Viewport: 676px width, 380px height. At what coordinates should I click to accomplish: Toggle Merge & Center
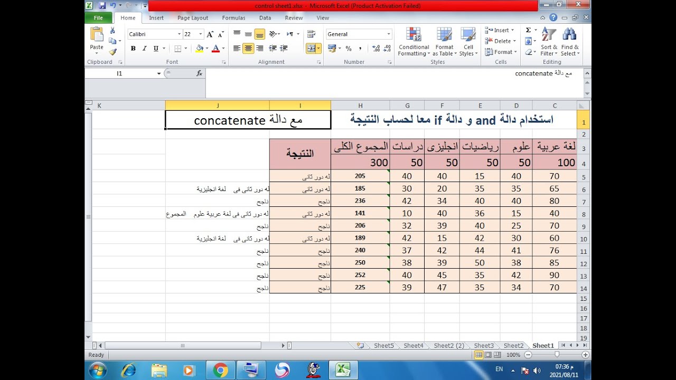tap(311, 49)
